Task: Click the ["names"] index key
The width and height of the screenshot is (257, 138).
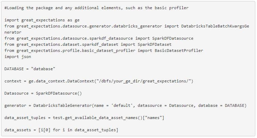Action: (153, 118)
